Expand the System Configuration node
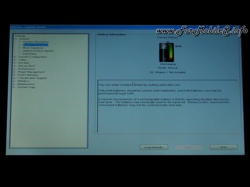This screenshot has width=250, height=187. coord(15,57)
